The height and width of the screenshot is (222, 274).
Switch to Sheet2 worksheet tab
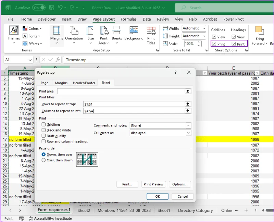coord(84,210)
